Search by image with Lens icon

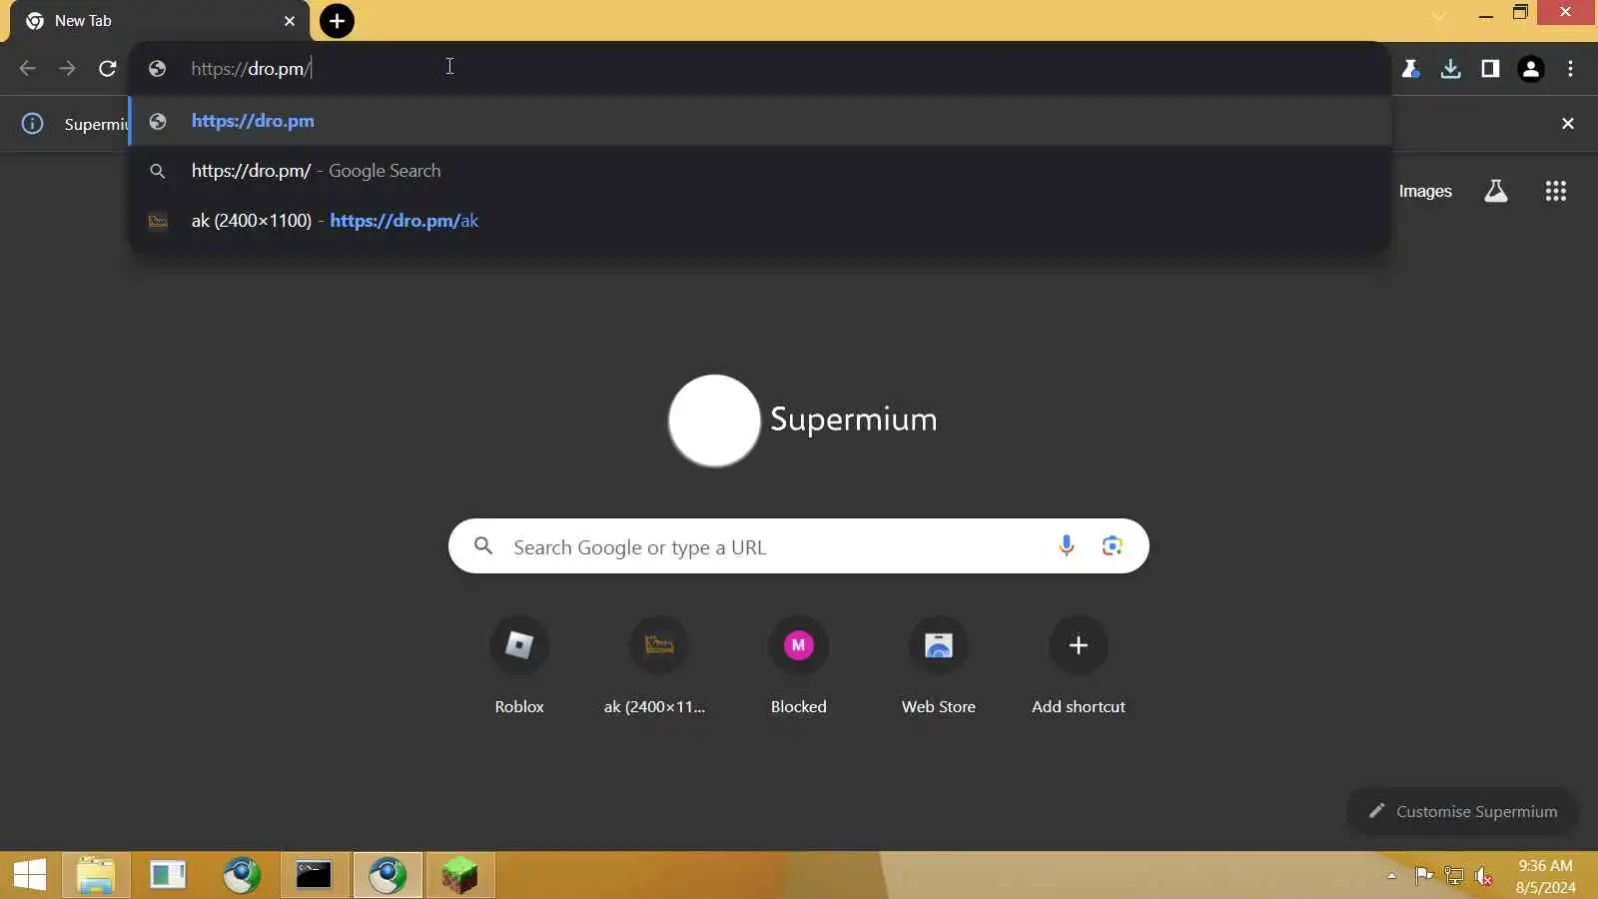click(1112, 545)
